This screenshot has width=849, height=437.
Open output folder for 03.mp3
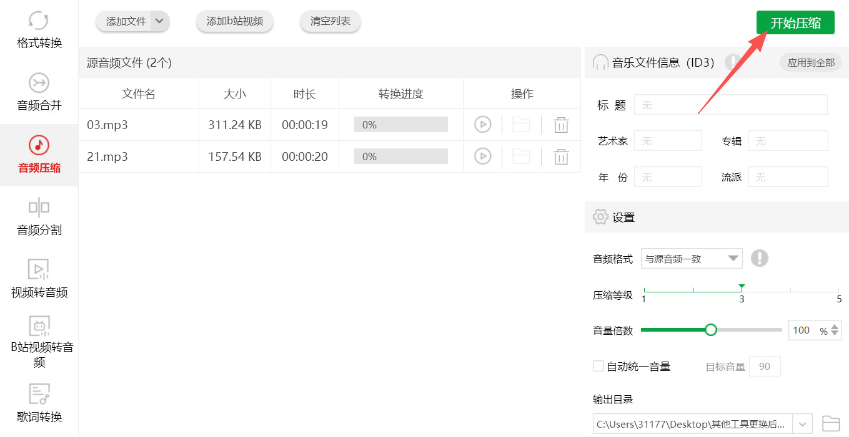coord(521,125)
